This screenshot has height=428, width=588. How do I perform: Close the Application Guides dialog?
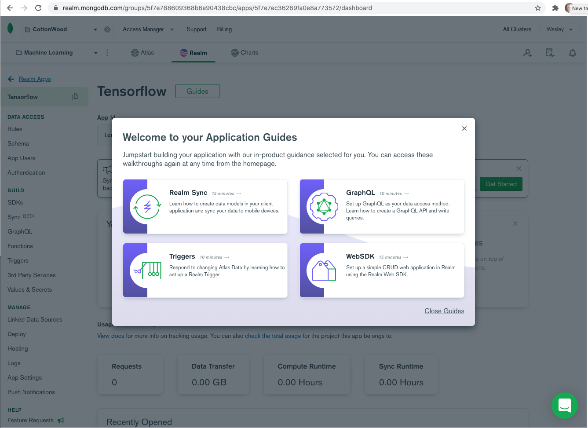(x=464, y=128)
